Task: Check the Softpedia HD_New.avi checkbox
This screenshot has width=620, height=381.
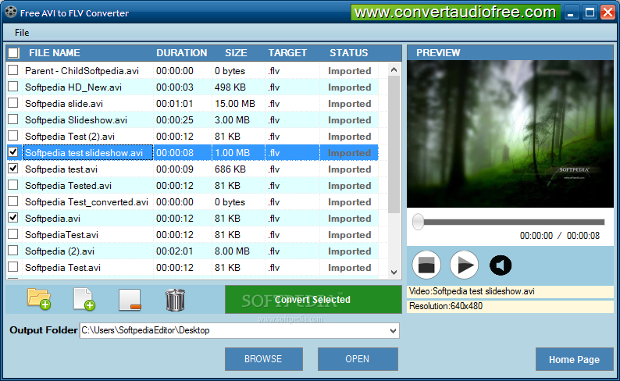Action: [x=13, y=87]
